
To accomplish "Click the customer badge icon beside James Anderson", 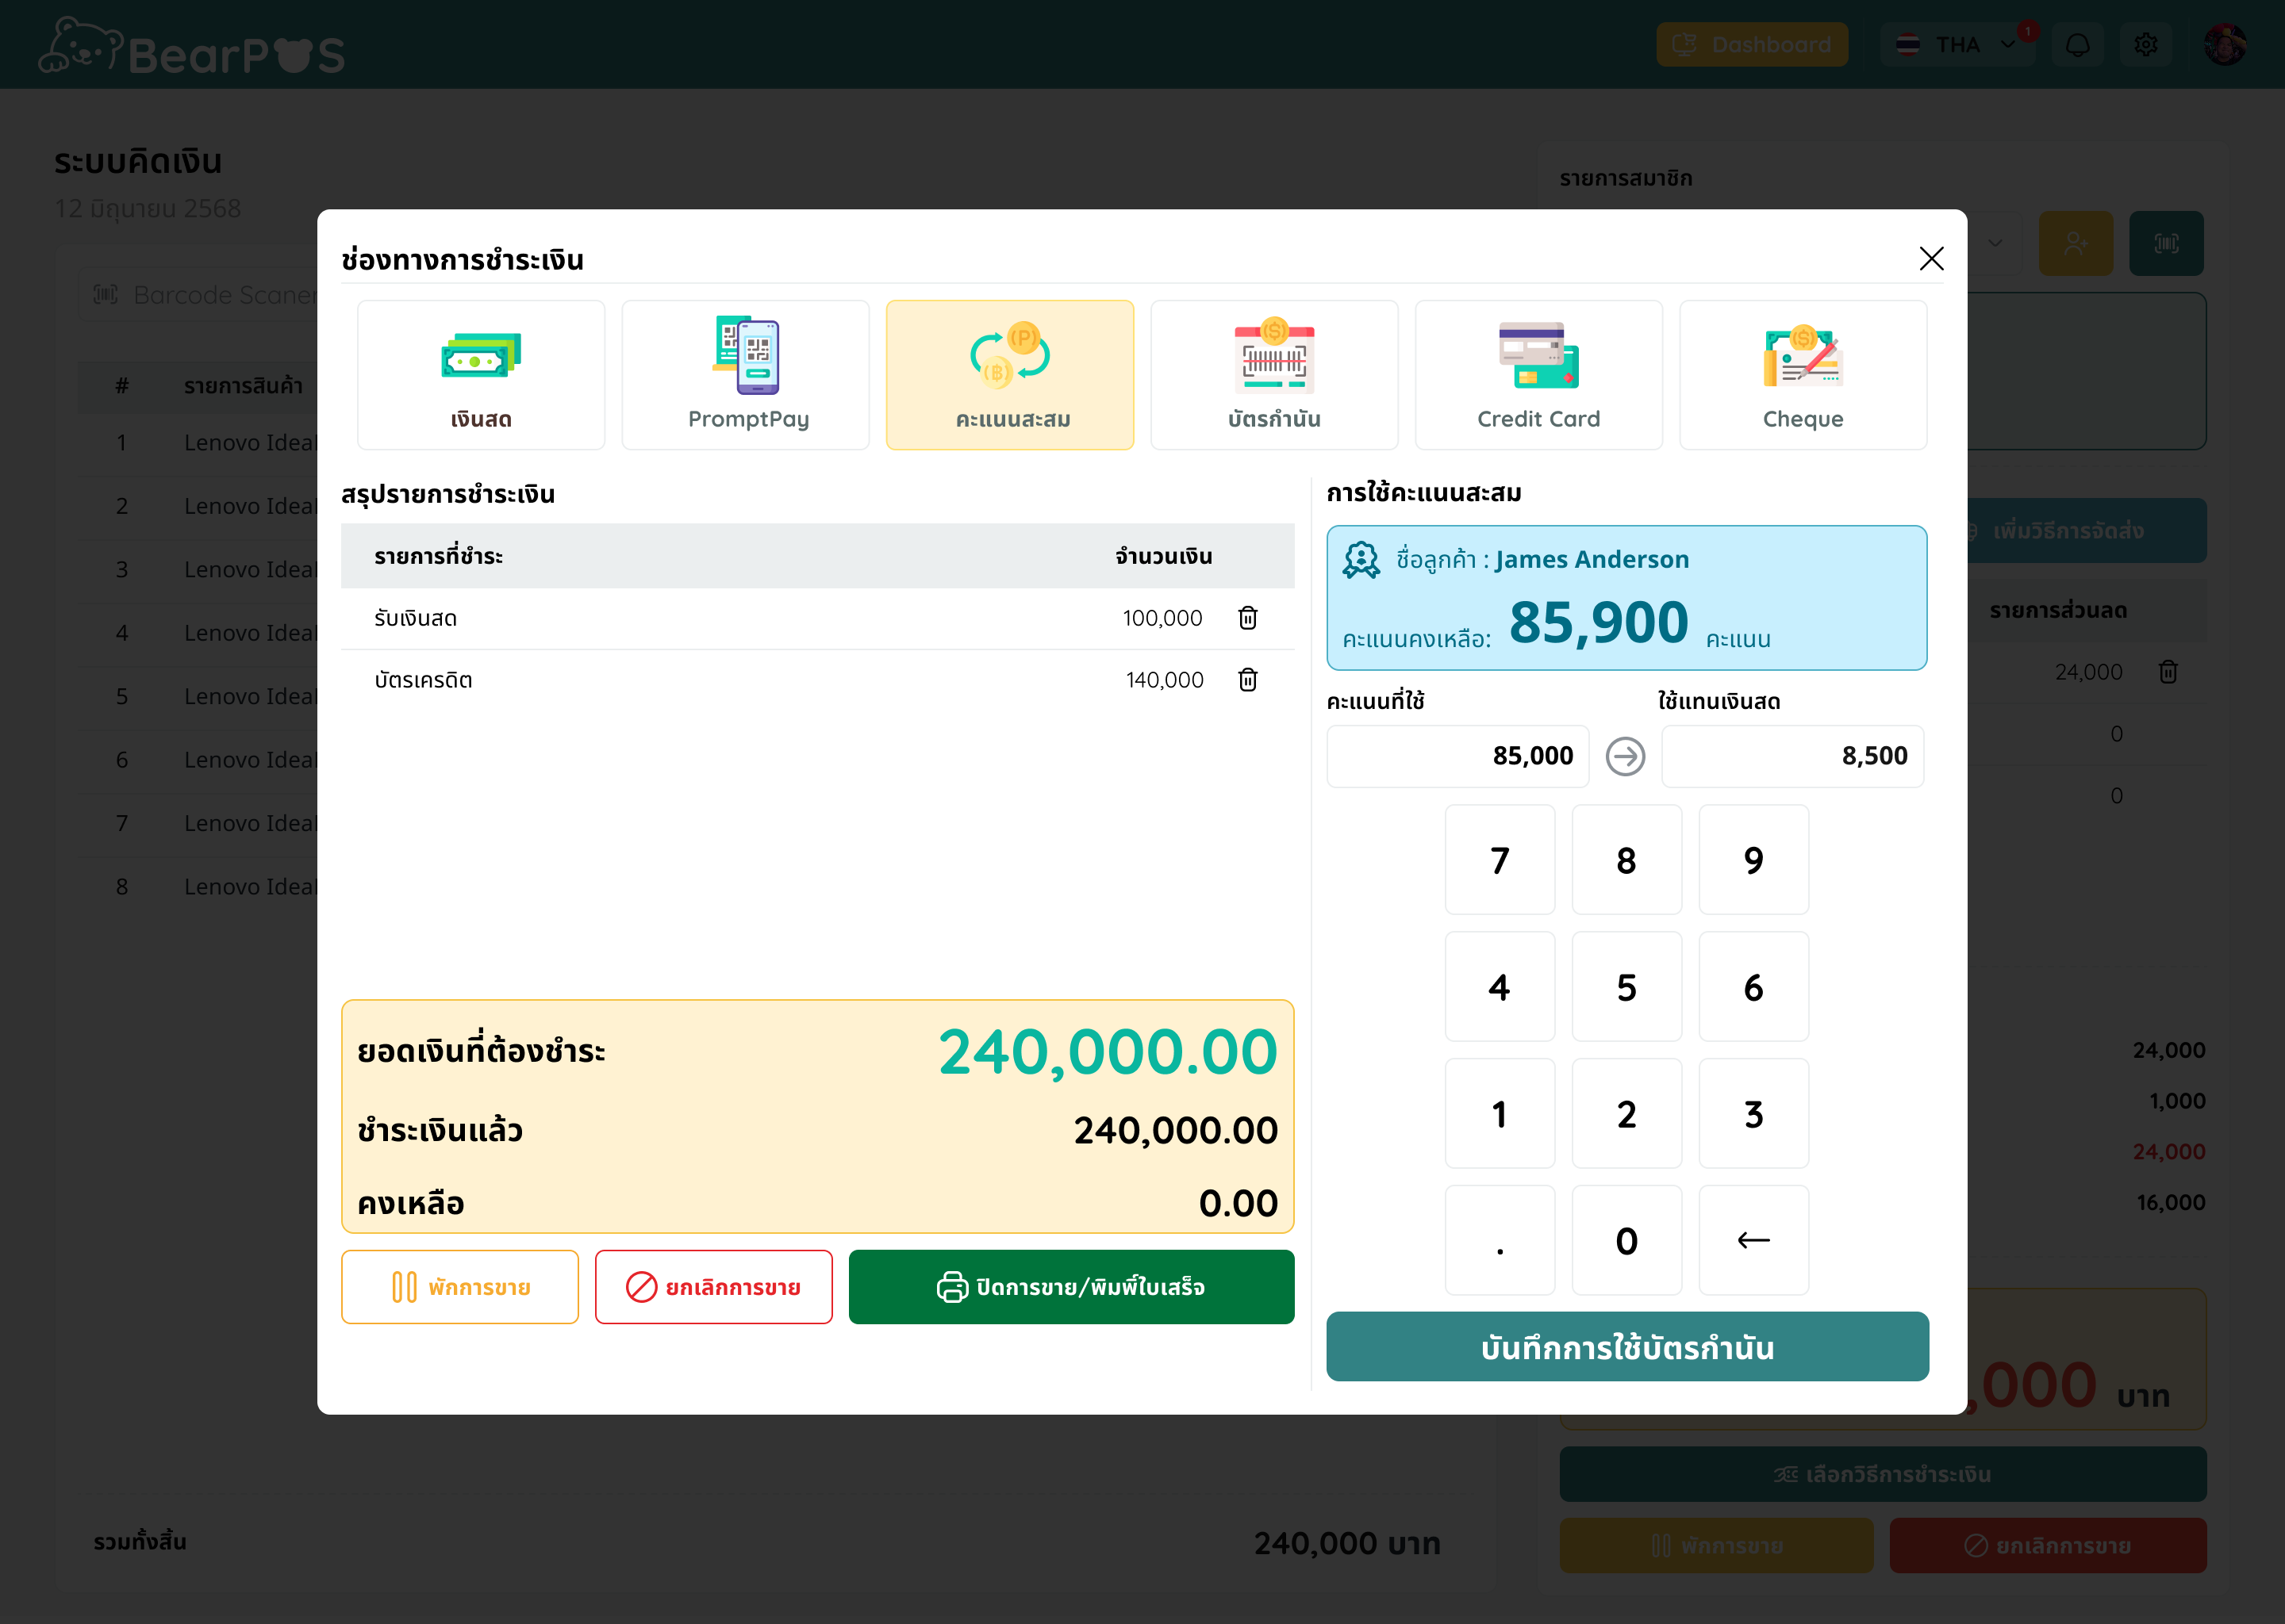I will [x=1361, y=560].
